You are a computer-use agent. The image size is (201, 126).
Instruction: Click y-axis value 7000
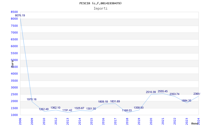tap(14, 33)
